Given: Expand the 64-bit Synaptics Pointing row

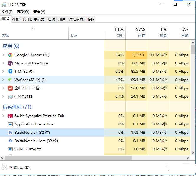Looking at the screenshot, I should pyautogui.click(x=3, y=116).
